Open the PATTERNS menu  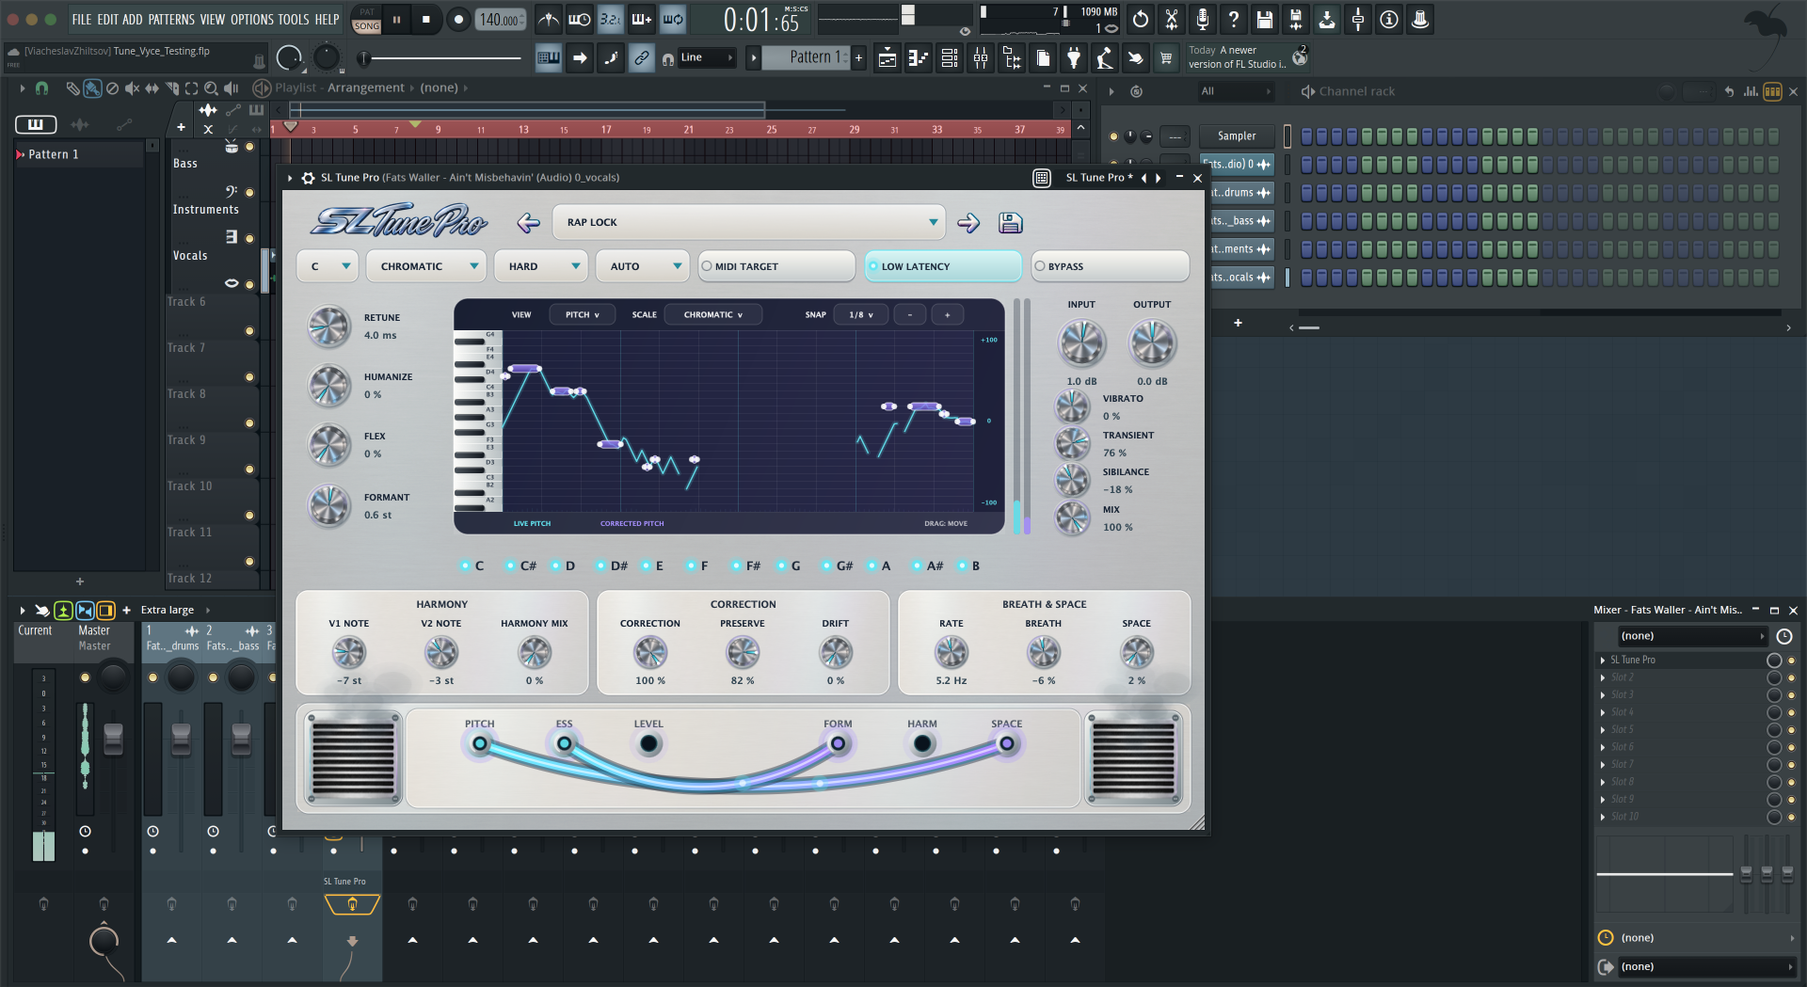click(x=171, y=19)
